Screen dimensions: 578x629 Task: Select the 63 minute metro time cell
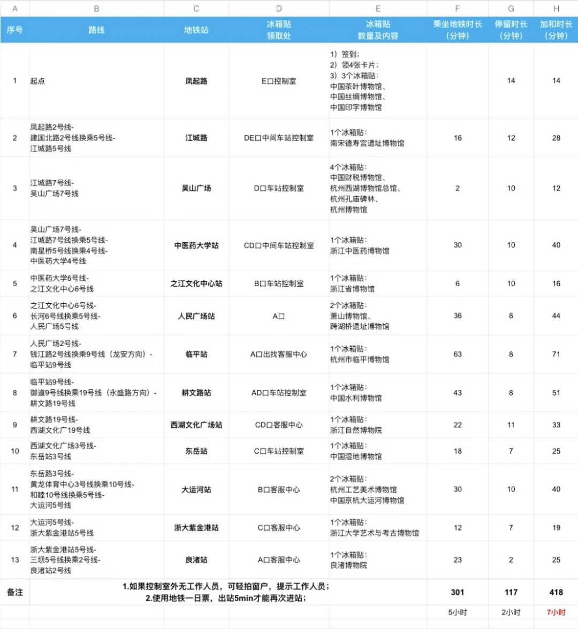click(x=458, y=354)
